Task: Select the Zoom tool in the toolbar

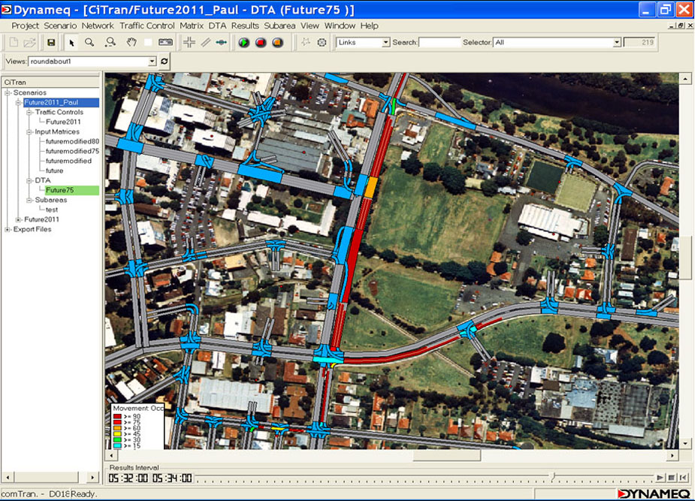Action: point(89,42)
